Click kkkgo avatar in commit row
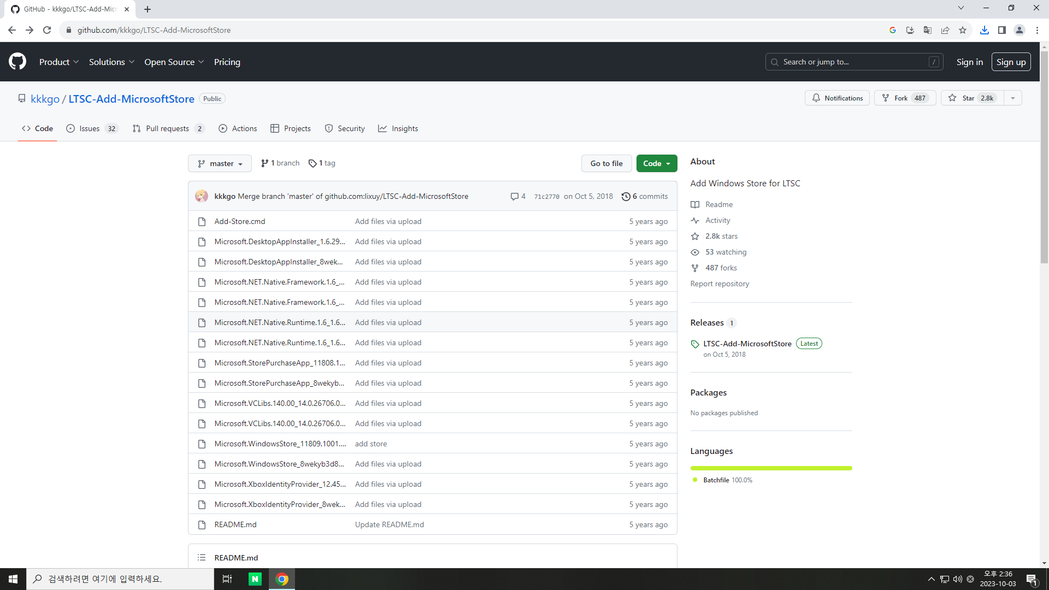This screenshot has height=590, width=1049. point(202,196)
